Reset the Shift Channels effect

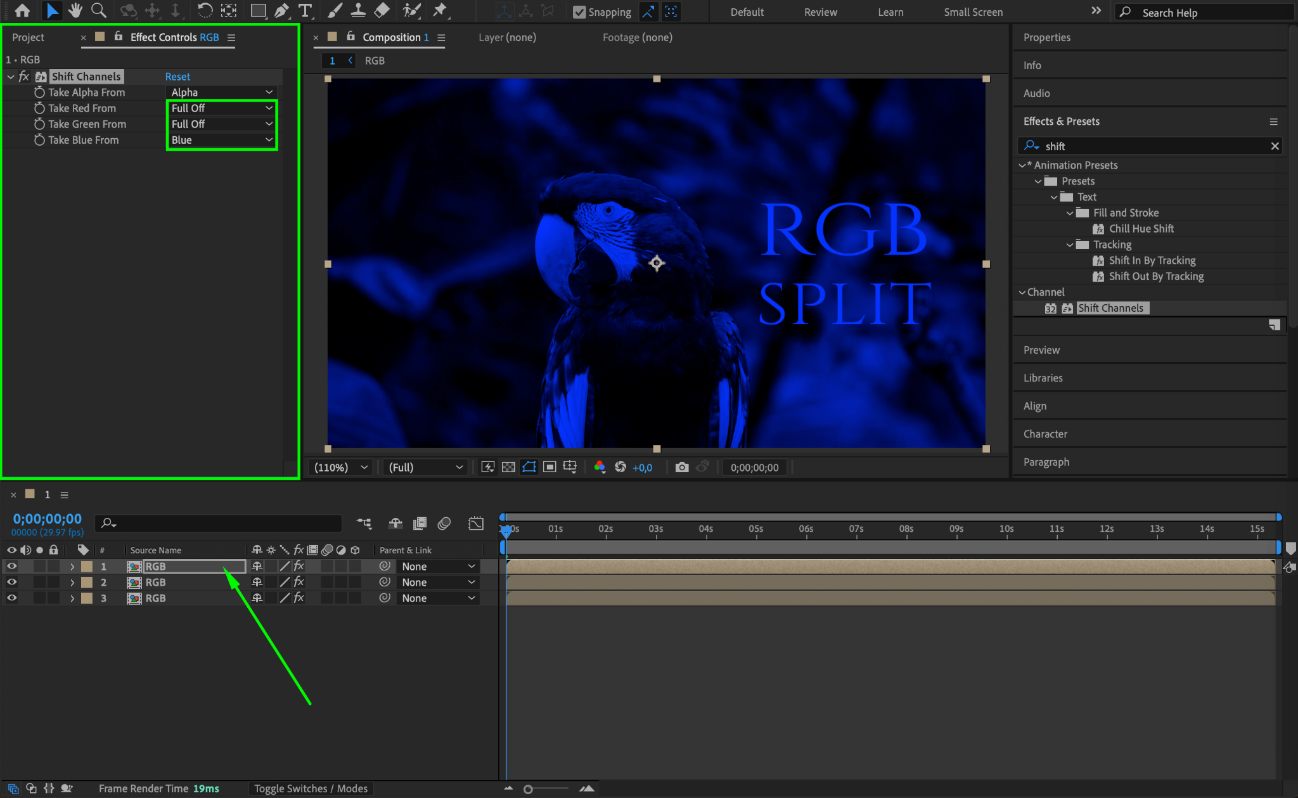pyautogui.click(x=177, y=77)
